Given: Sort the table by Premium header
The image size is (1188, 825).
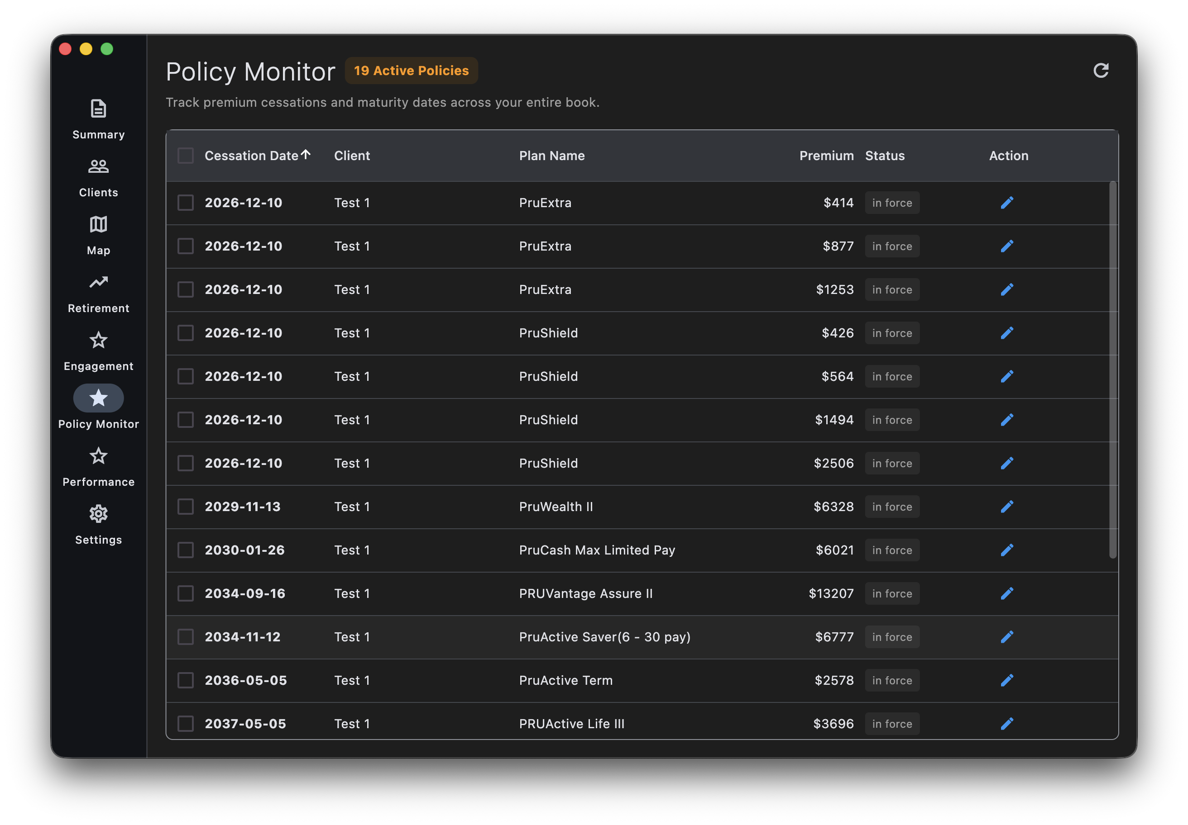Looking at the screenshot, I should (826, 156).
